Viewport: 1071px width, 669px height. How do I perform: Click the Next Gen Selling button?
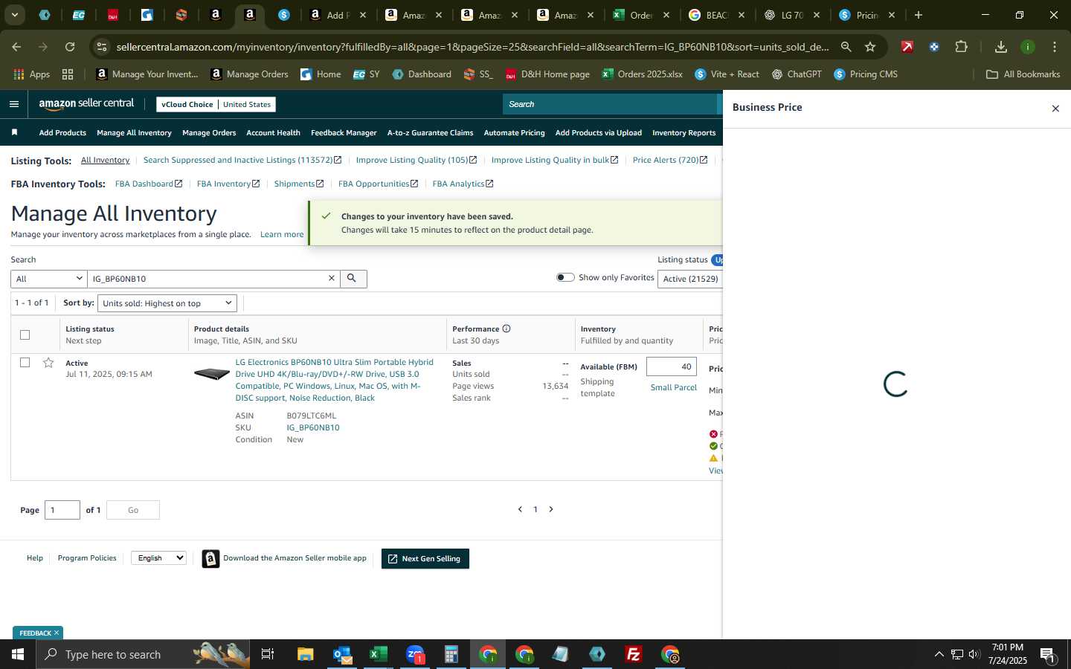[x=425, y=559]
